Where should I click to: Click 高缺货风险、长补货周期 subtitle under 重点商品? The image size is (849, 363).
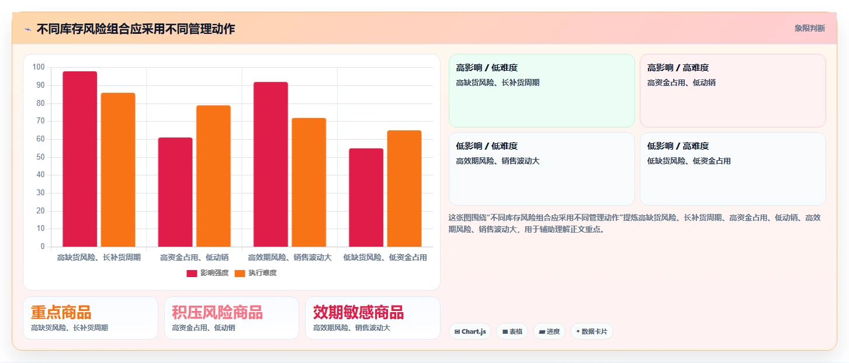click(x=70, y=328)
